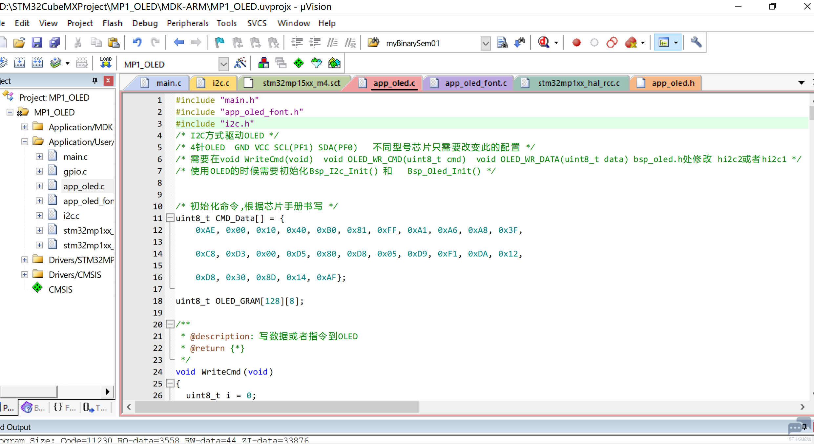
Task: Open the Edit menu
Action: point(22,23)
